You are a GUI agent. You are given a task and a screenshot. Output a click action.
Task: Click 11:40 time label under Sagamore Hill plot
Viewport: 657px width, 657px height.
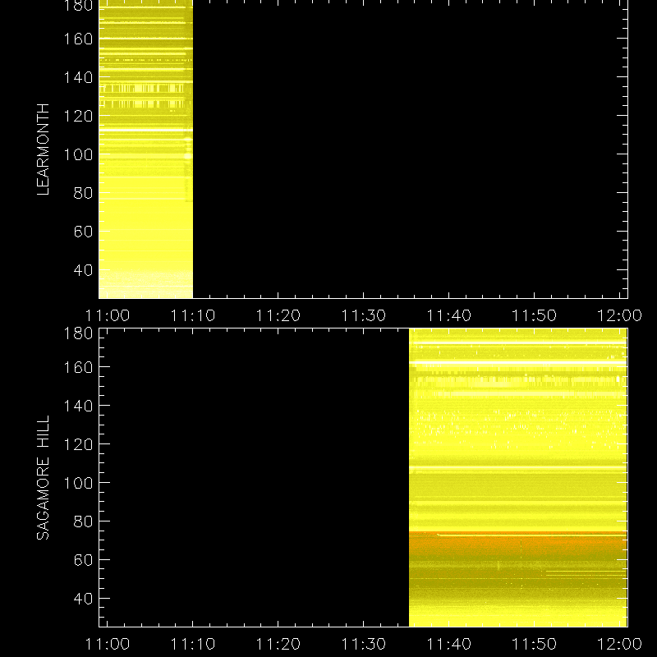point(448,644)
